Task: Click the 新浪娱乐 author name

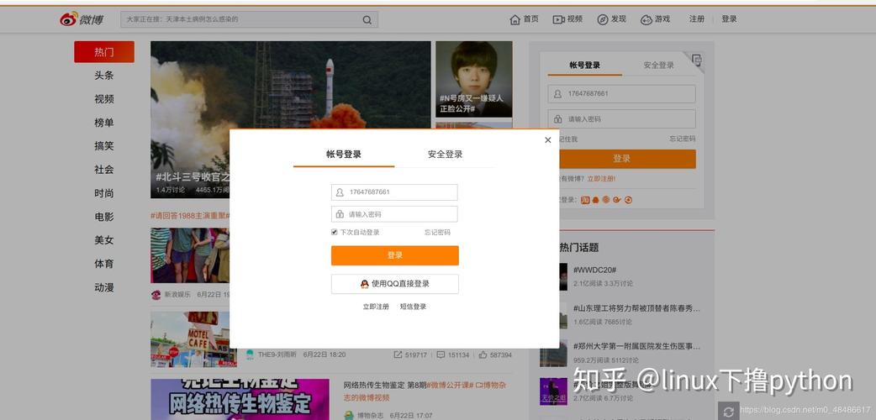Action: click(177, 294)
